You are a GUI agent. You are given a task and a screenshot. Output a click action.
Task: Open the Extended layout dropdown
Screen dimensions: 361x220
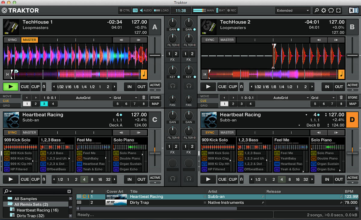pos(293,11)
